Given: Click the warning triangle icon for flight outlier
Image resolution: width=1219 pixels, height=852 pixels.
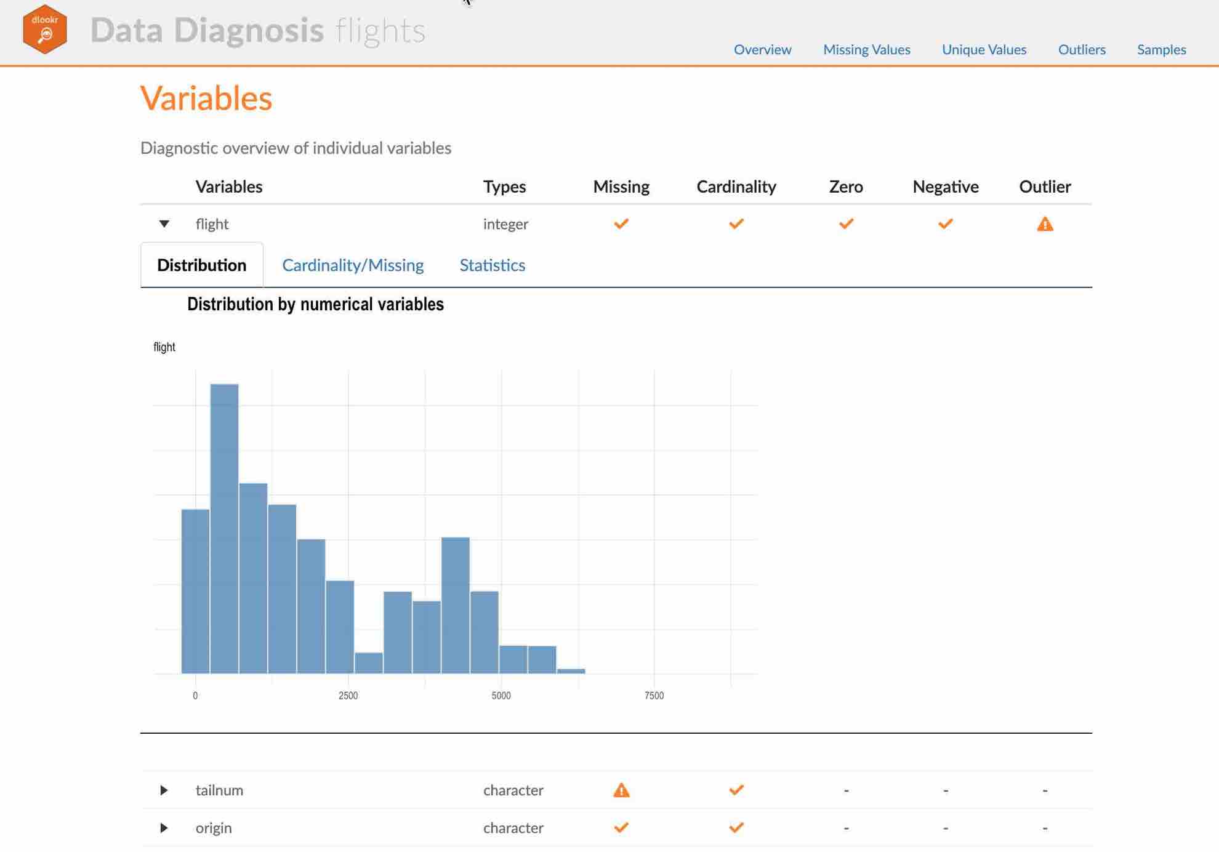Looking at the screenshot, I should coord(1044,223).
